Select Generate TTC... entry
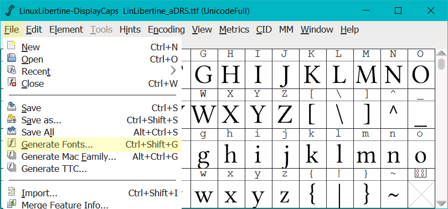Image resolution: width=448 pixels, height=209 pixels. click(93, 169)
